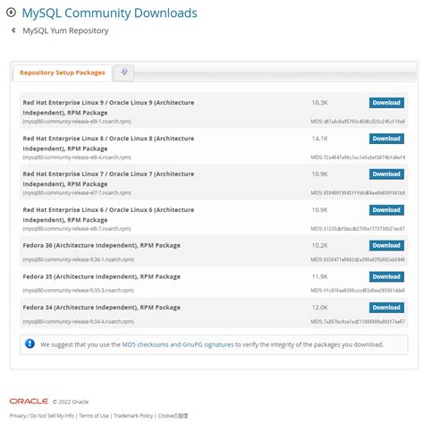Image resolution: width=424 pixels, height=424 pixels.
Task: Click the el7-7.noarch.rpm file name
Action: (x=77, y=193)
